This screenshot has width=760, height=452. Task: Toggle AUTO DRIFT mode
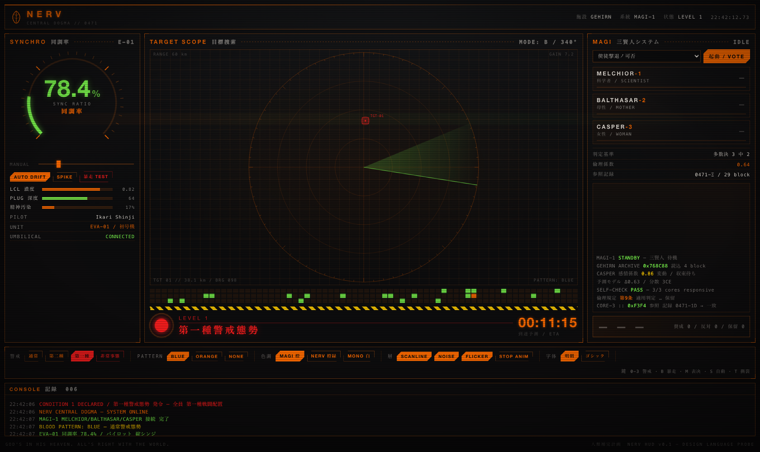point(30,177)
